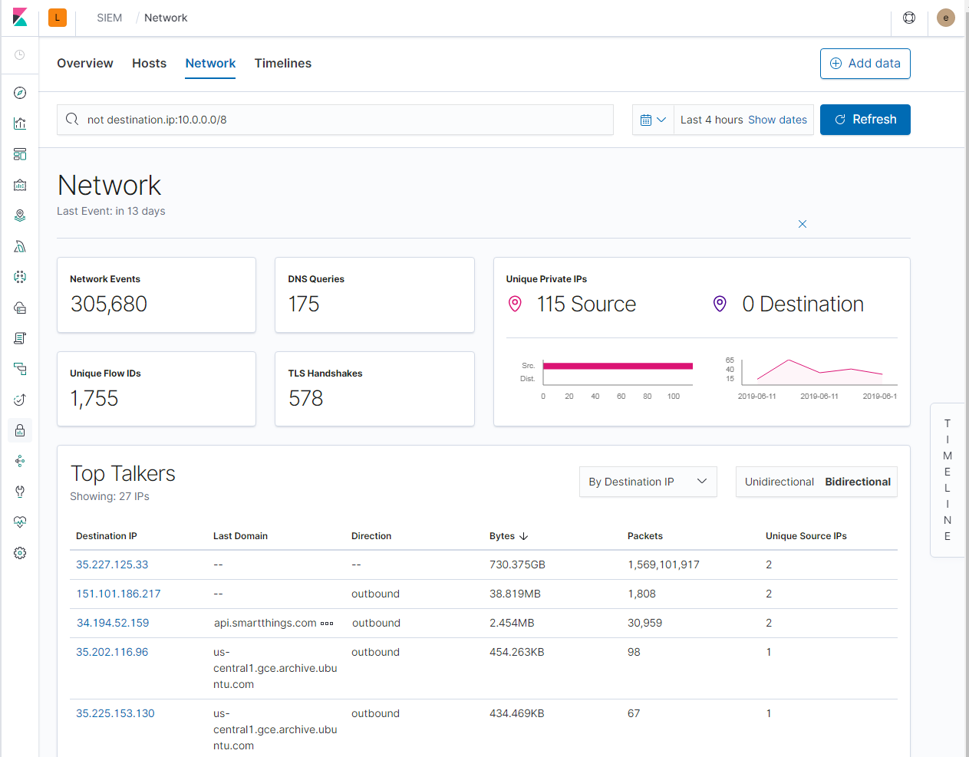Open the Graph app in the sidebar
This screenshot has height=757, width=969.
(x=19, y=461)
